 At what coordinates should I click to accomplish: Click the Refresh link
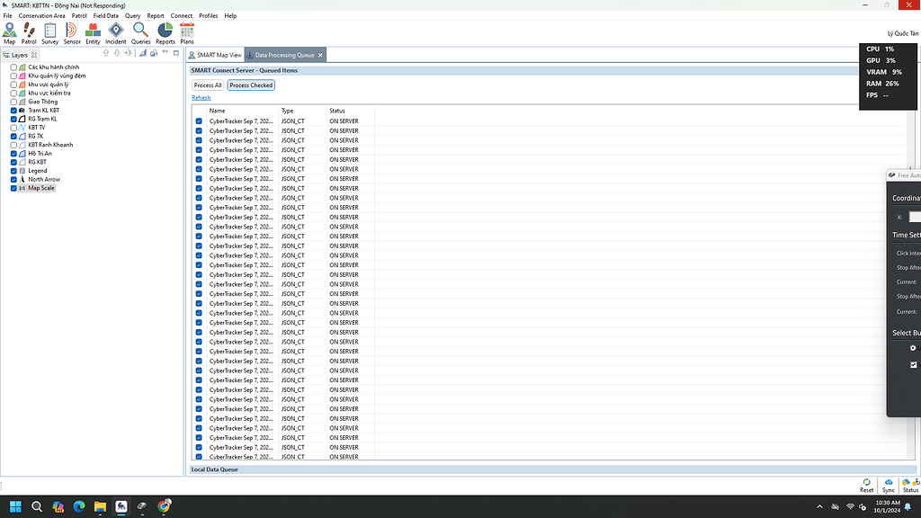pyautogui.click(x=200, y=97)
